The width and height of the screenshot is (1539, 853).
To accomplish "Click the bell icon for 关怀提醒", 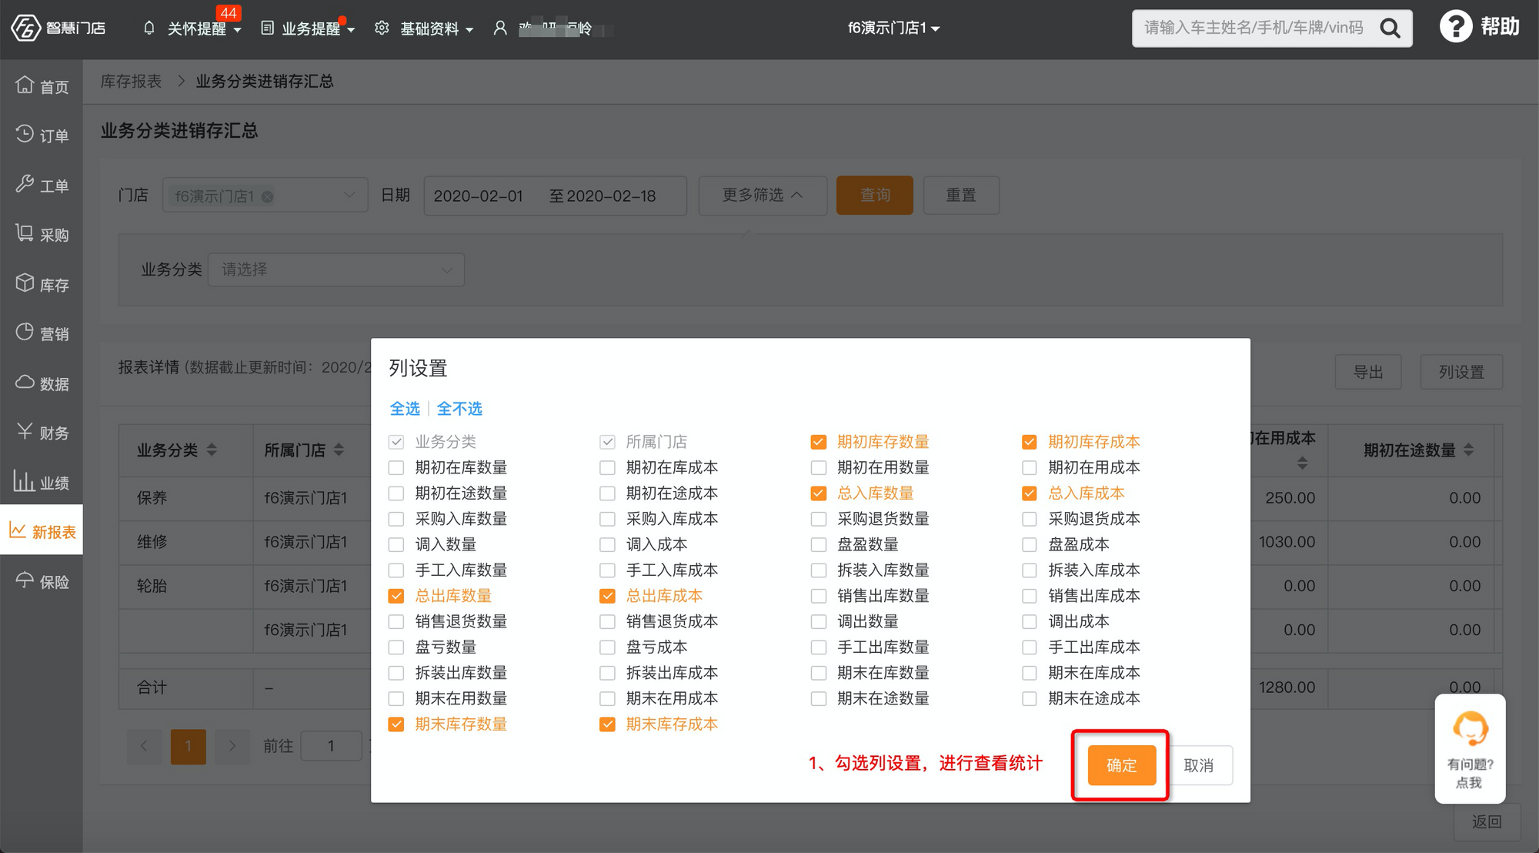I will pyautogui.click(x=149, y=28).
